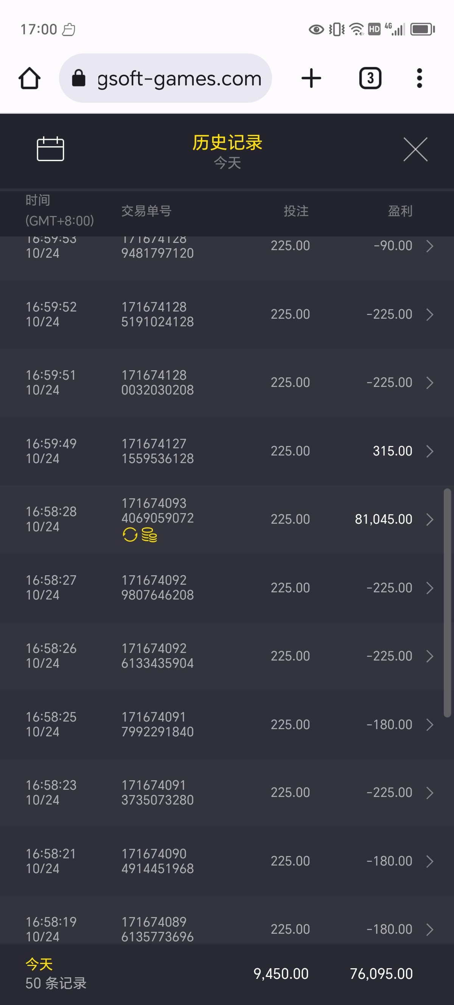This screenshot has width=454, height=1005.
Task: Open a new browser tab
Action: 311,78
